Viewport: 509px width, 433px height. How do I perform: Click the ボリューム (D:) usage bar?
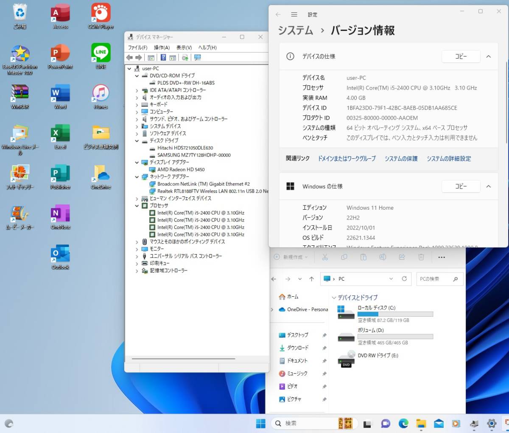coord(395,337)
